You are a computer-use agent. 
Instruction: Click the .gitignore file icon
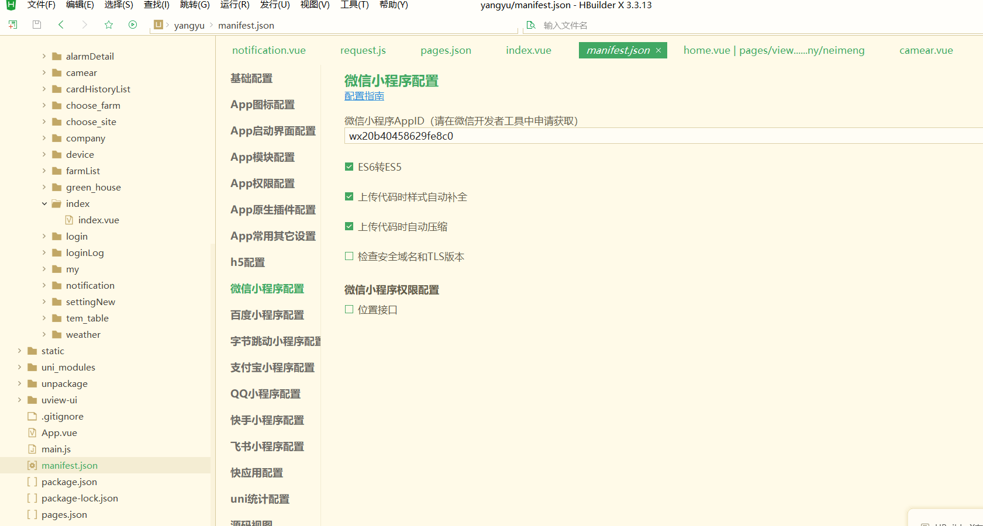click(32, 416)
